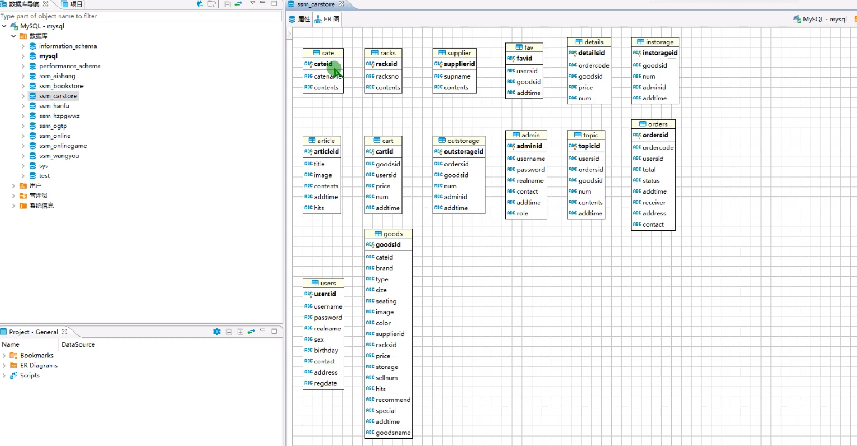Click the 系统信息 system info folder icon
The height and width of the screenshot is (446, 857).
(x=23, y=205)
